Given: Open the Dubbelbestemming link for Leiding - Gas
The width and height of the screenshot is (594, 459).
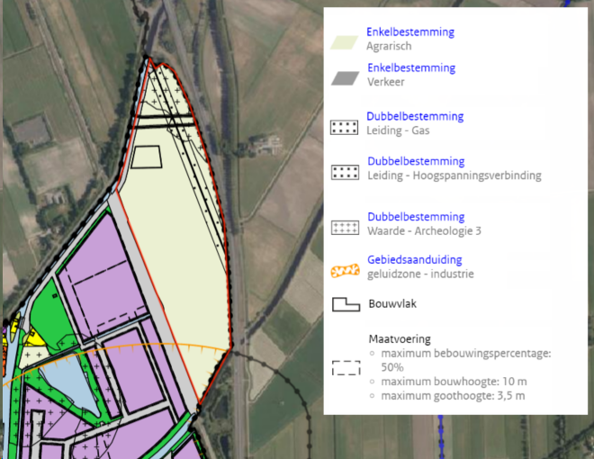Looking at the screenshot, I should pos(415,117).
